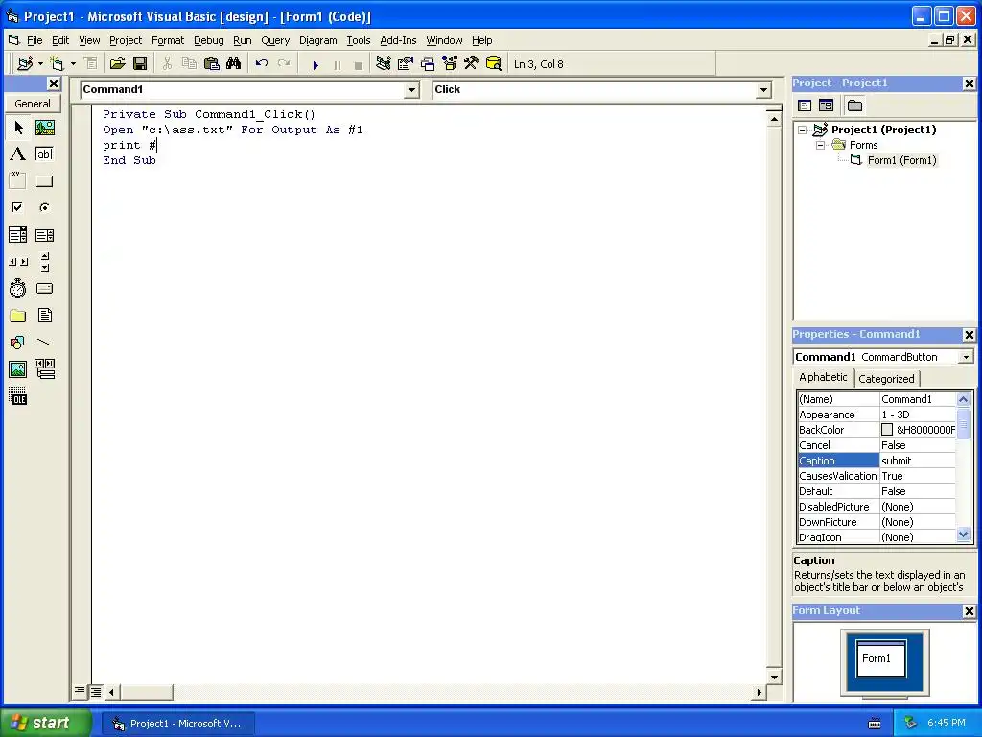Pick the DirListBox folder control

(18, 315)
